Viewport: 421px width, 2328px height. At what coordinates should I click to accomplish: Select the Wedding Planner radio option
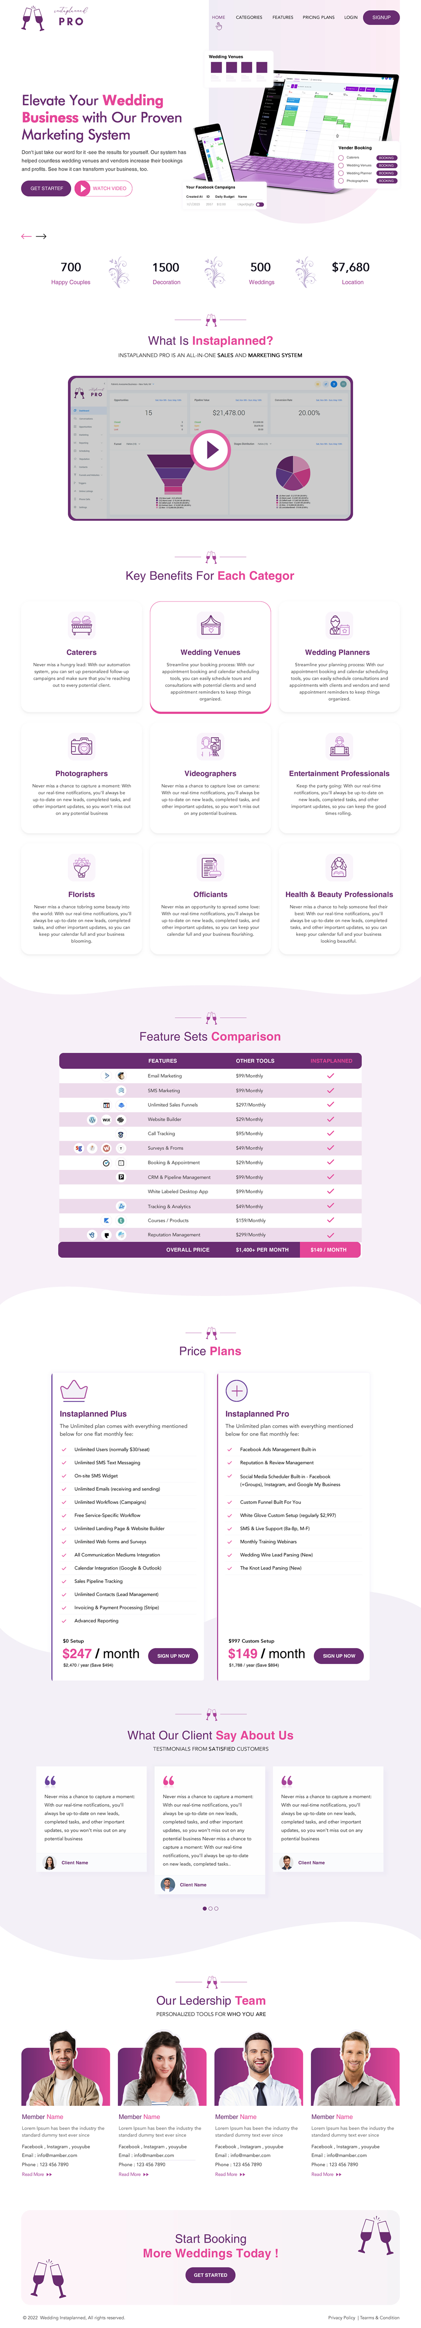341,173
